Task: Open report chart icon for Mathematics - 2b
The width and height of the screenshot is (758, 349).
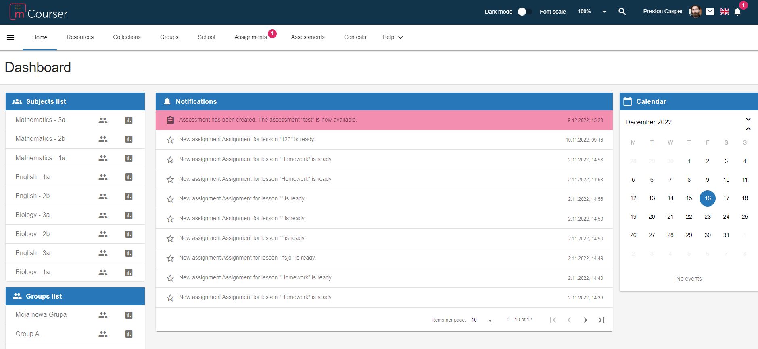Action: 129,139
